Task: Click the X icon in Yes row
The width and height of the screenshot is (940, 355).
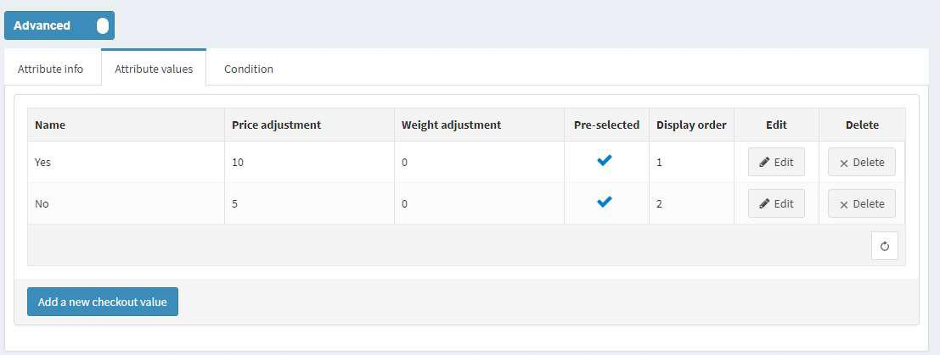Action: 844,163
